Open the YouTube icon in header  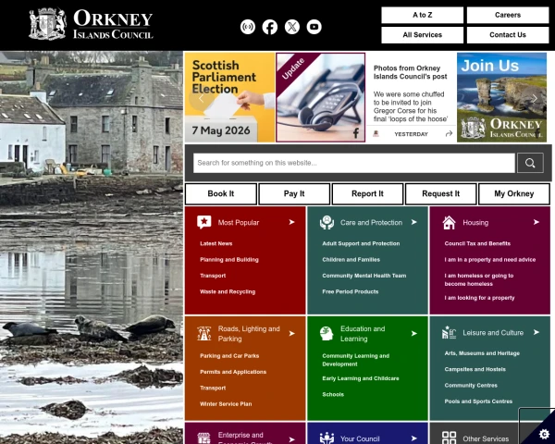pos(314,27)
